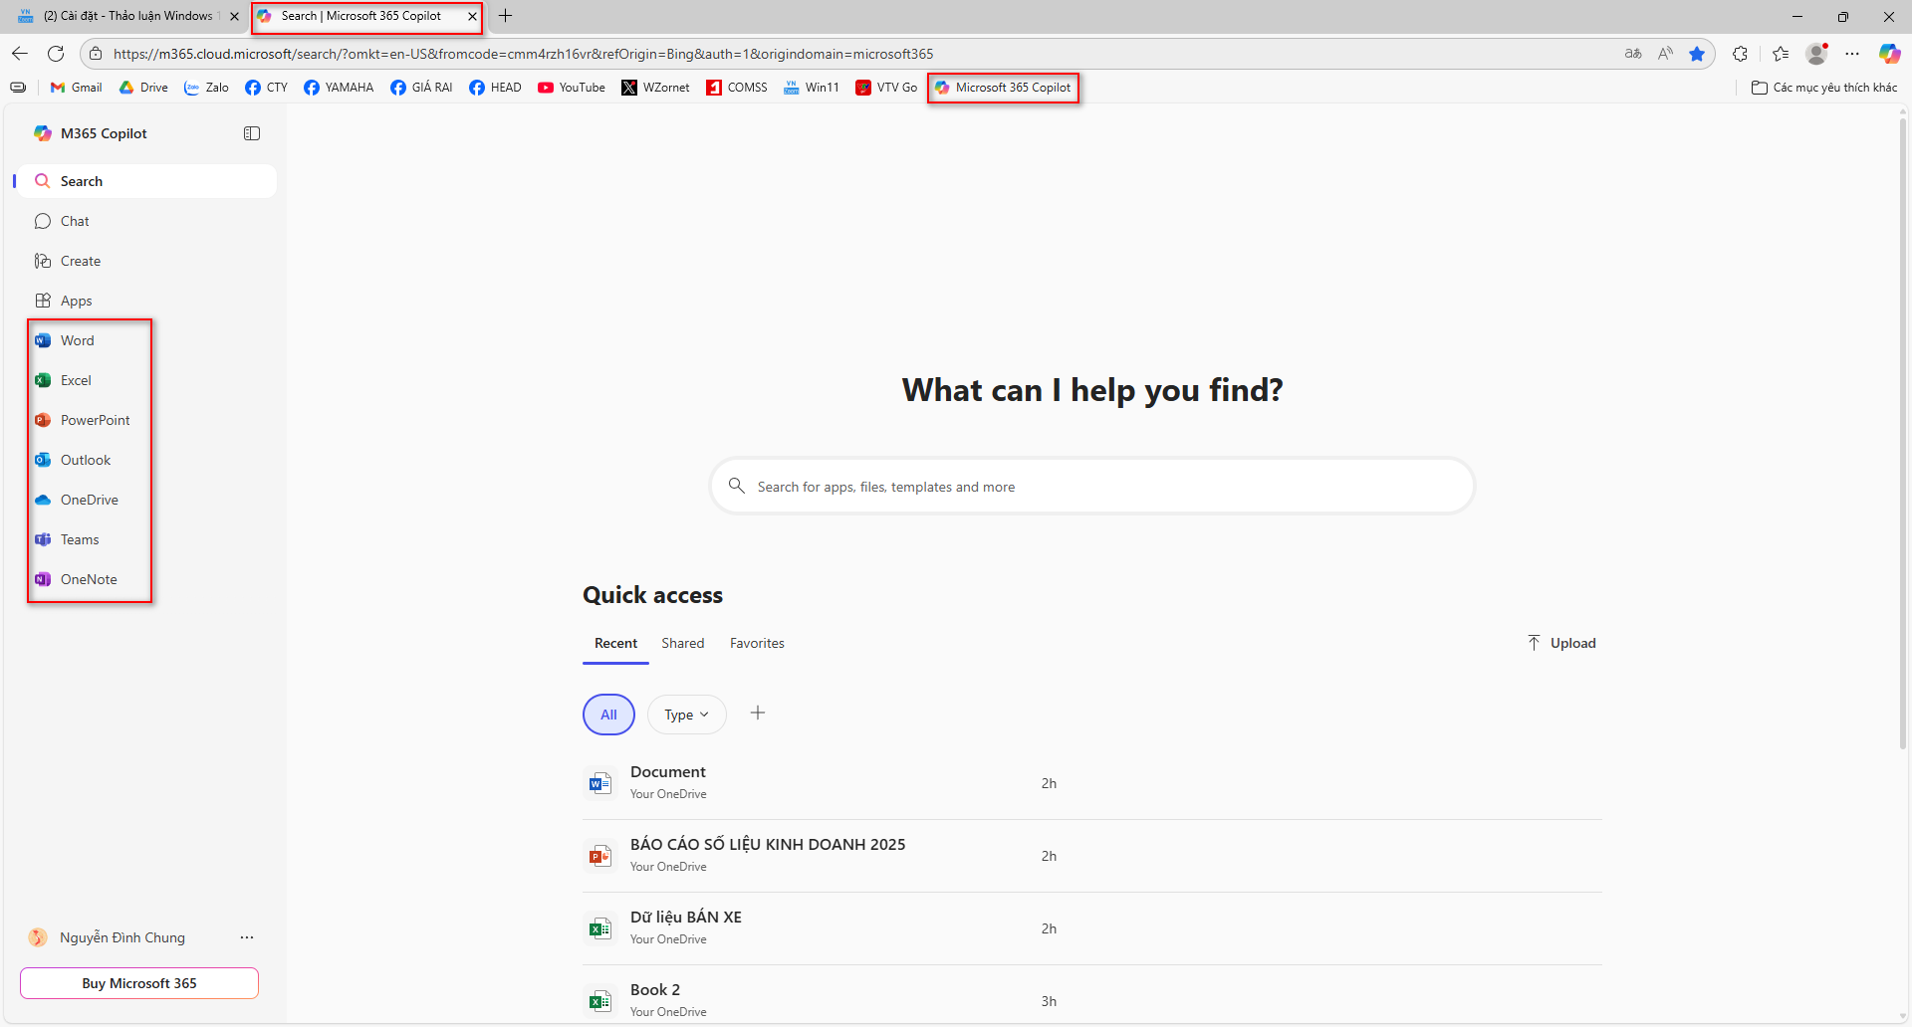Open the GIÁ RAI Facebook bookmark
1912x1027 pixels.
[421, 88]
